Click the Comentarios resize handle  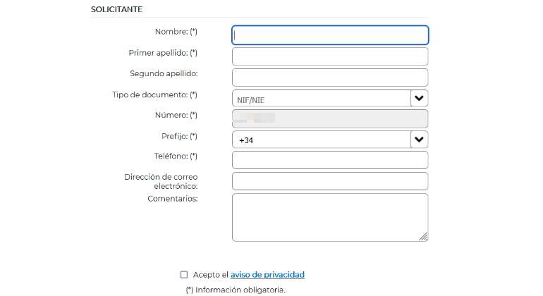point(424,237)
